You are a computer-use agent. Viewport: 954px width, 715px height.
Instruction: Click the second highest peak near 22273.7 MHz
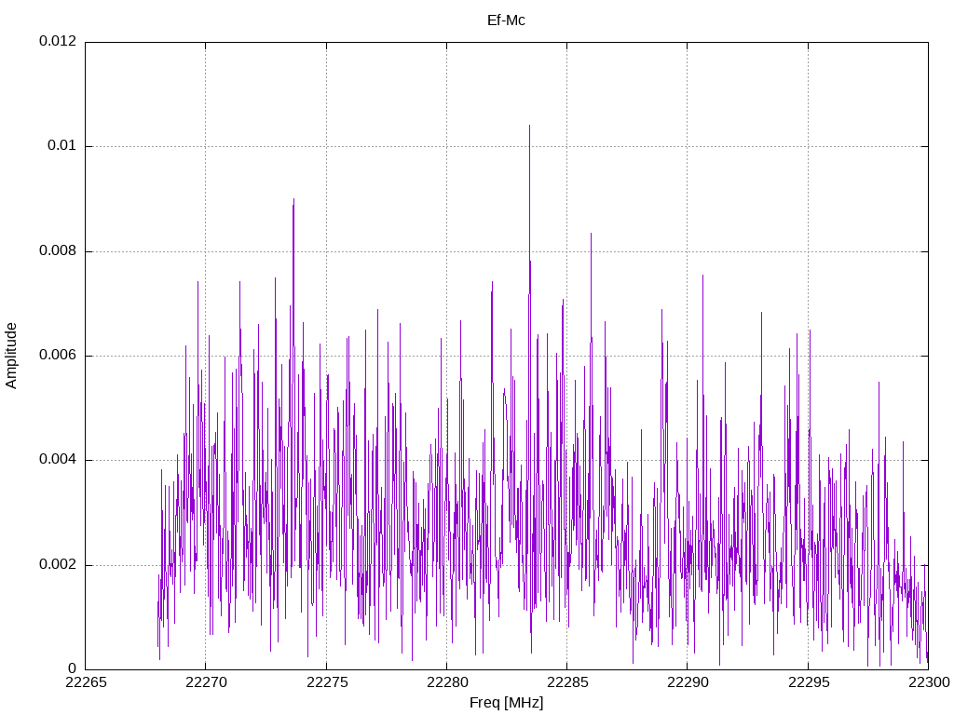pyautogui.click(x=293, y=199)
